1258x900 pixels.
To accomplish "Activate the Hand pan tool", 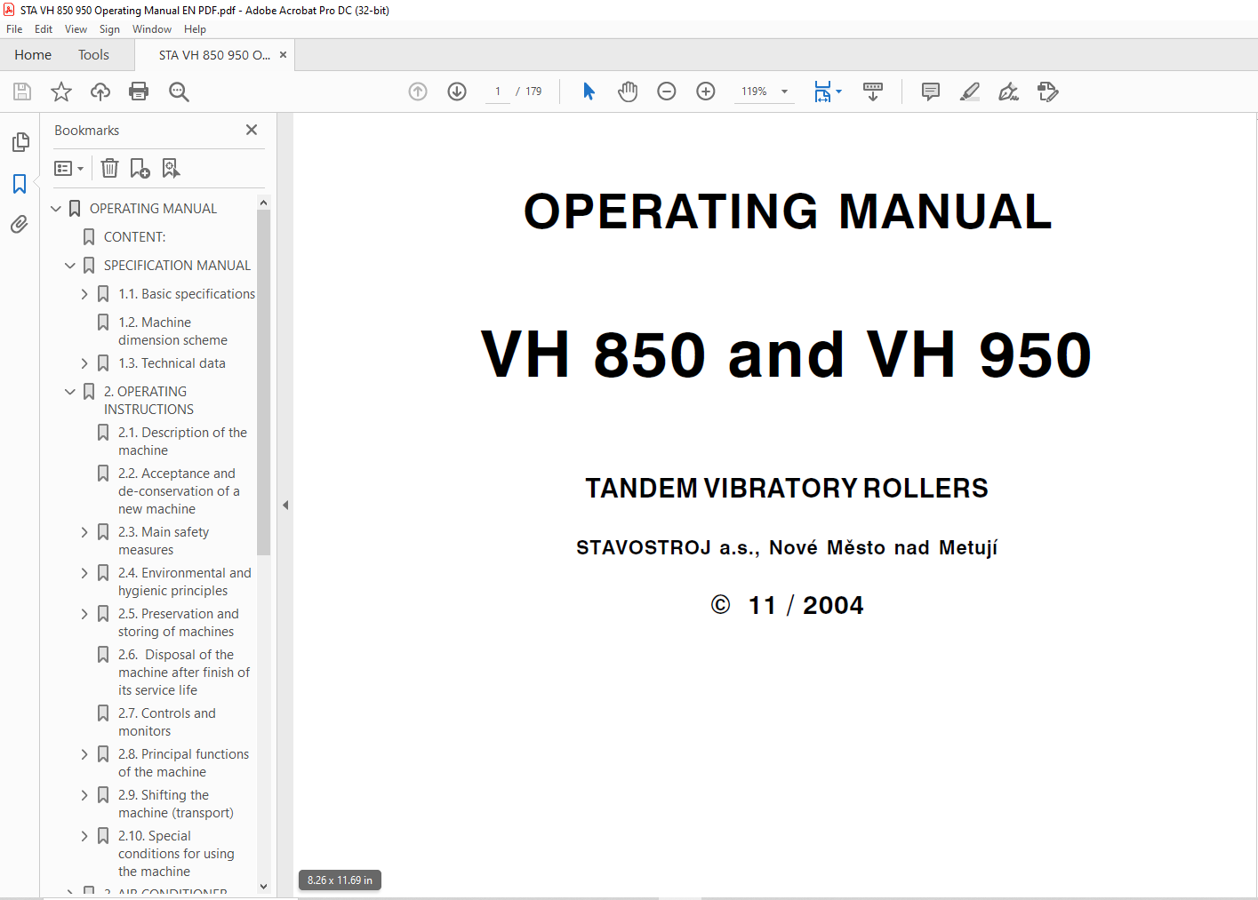I will click(x=628, y=92).
